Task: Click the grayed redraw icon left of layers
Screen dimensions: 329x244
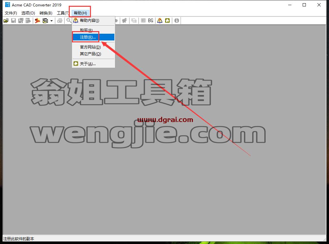Action: pyautogui.click(x=125, y=21)
